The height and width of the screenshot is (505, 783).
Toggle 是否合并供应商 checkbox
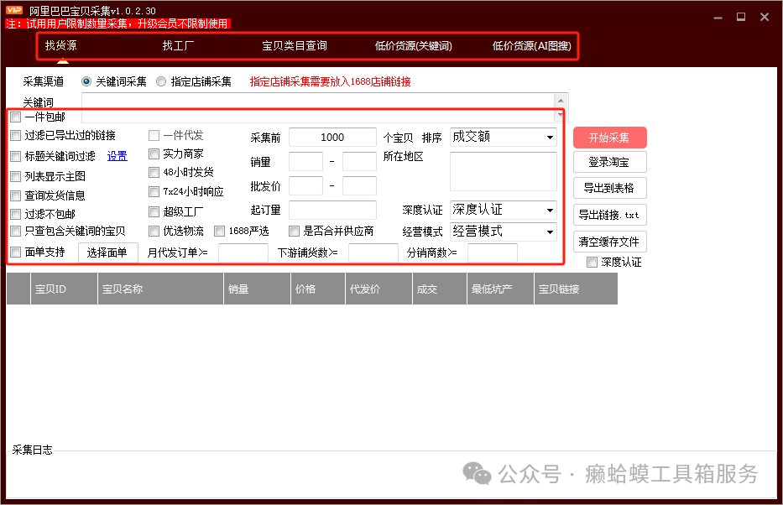294,231
